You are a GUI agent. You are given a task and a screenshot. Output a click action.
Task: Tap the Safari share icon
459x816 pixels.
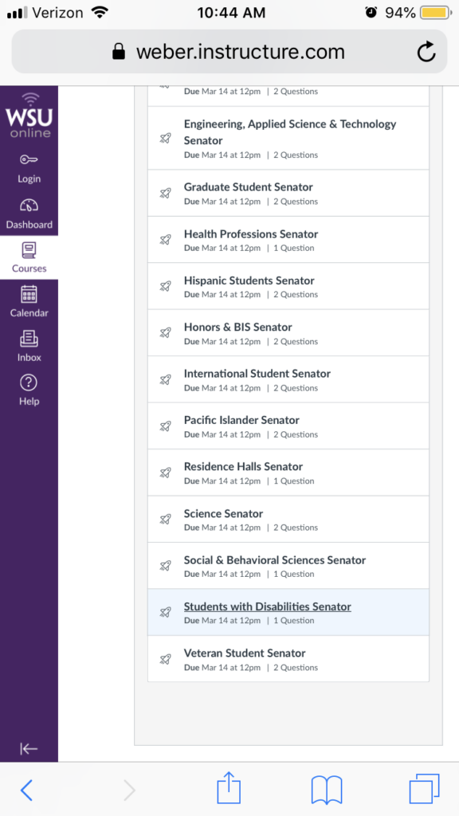point(229,788)
